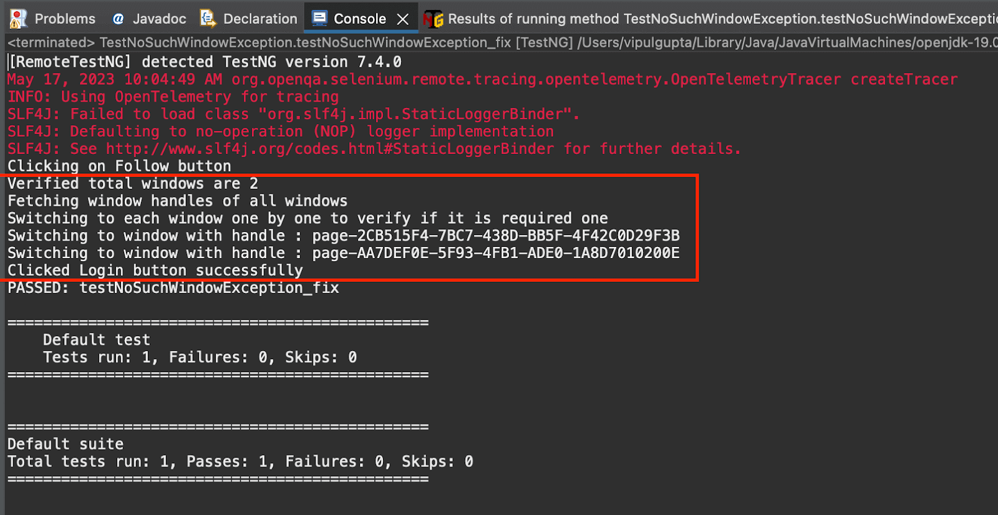This screenshot has height=515, width=998.
Task: Click the Declaration tab icon
Action: pyautogui.click(x=208, y=18)
